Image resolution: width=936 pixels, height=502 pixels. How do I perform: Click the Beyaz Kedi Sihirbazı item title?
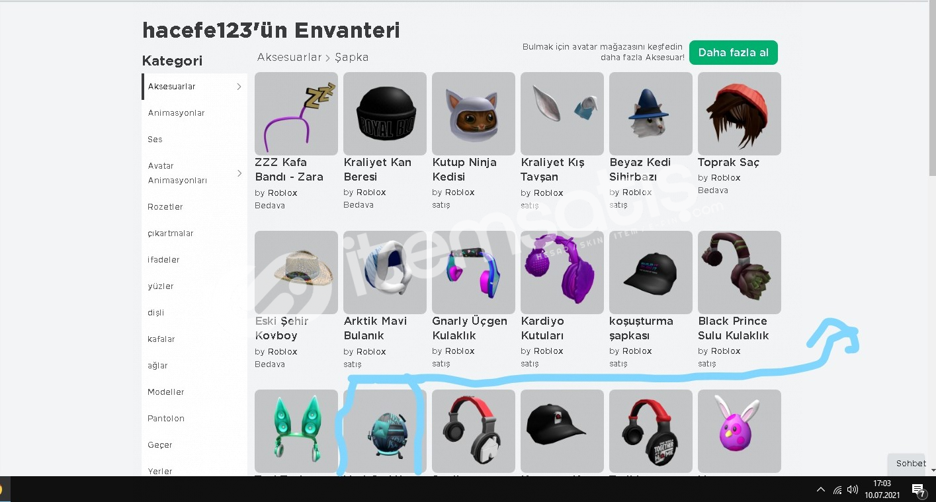tap(640, 169)
